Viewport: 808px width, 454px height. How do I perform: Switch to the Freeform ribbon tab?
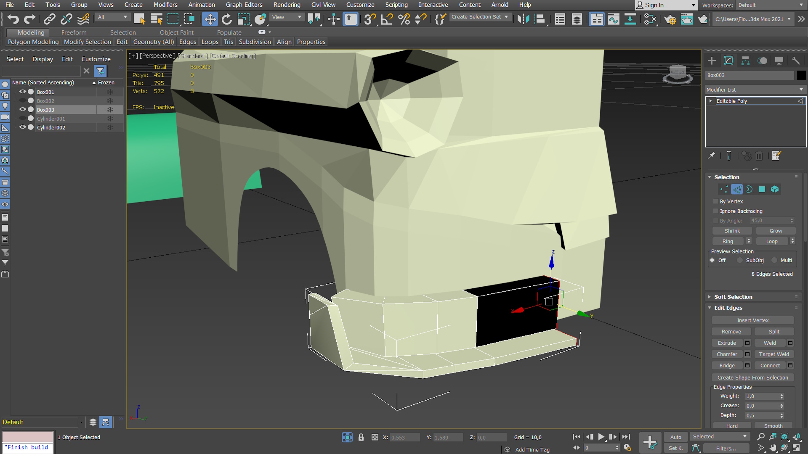[74, 32]
